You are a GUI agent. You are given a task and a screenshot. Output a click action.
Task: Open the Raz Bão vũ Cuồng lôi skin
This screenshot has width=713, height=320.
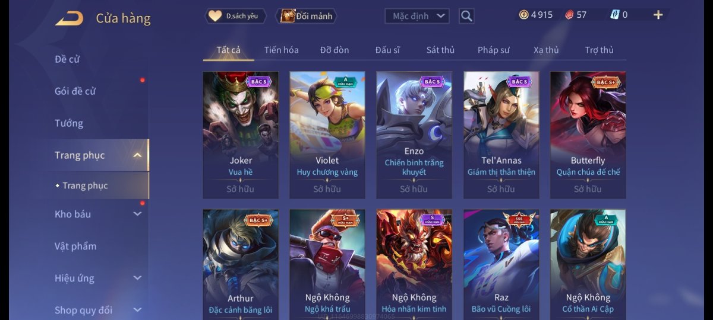point(501,263)
